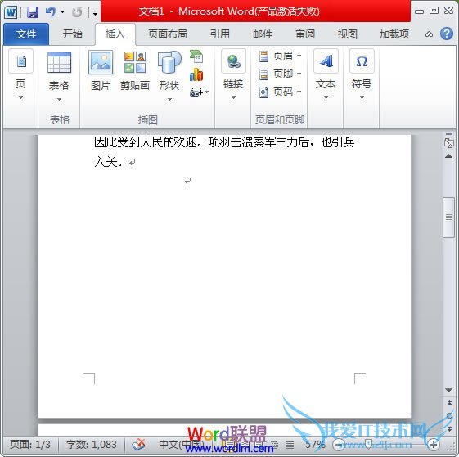
Task: Switch to the 引用 tab
Action: coord(220,34)
